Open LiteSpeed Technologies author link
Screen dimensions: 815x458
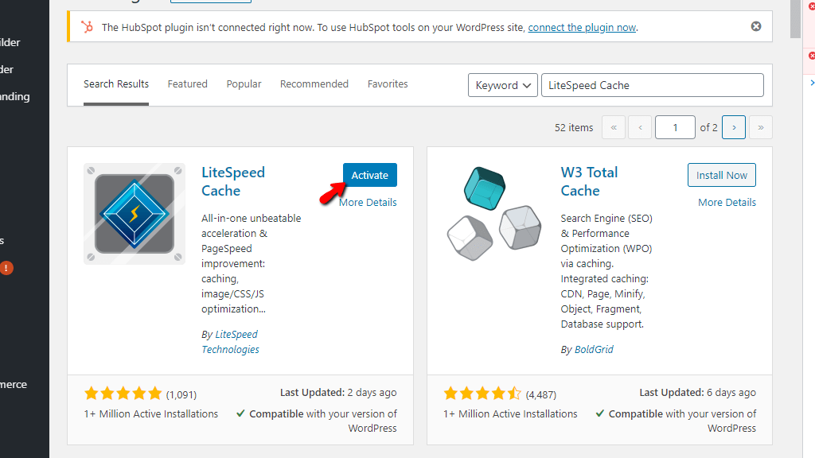pos(230,342)
